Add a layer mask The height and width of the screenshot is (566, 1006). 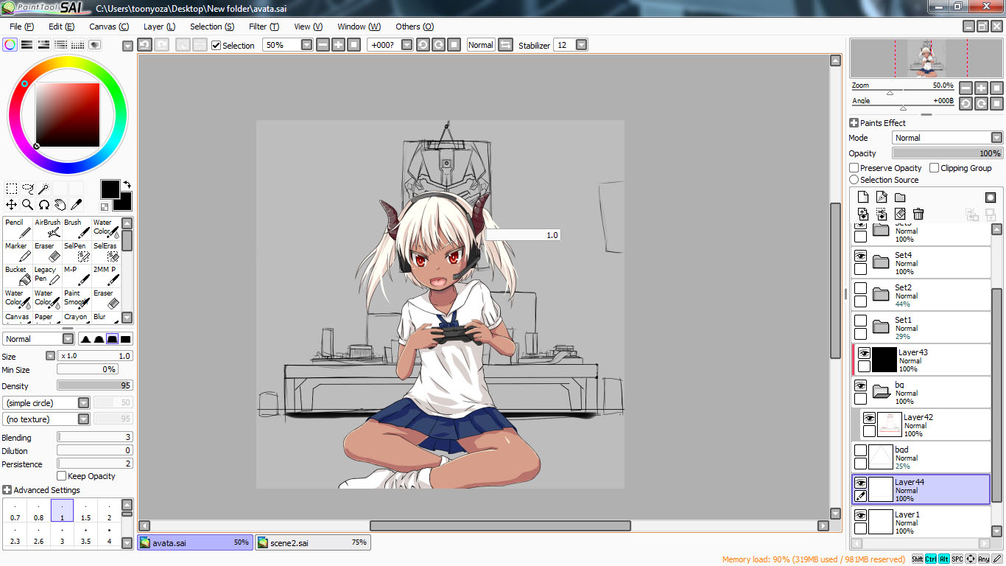pyautogui.click(x=991, y=198)
